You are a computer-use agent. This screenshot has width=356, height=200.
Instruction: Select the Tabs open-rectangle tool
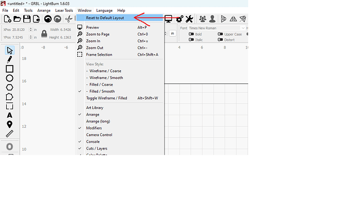pos(9,106)
